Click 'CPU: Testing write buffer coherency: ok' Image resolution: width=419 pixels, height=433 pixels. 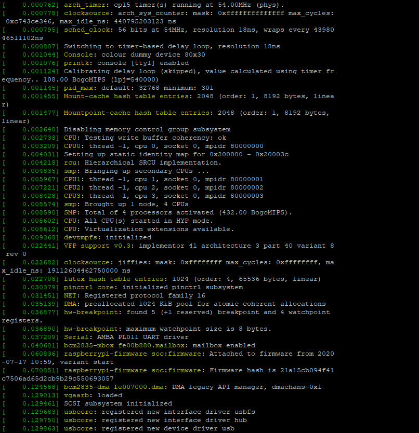[x=145, y=138]
